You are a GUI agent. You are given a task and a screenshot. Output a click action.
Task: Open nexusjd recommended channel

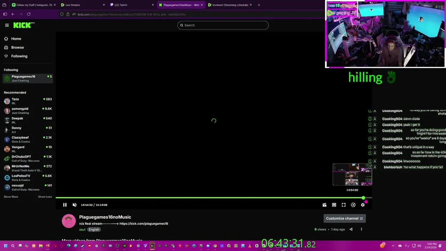pos(28,187)
